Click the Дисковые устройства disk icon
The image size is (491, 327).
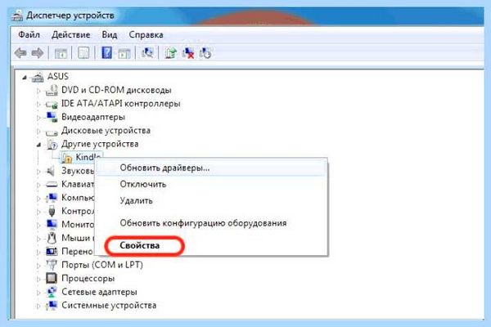click(52, 132)
